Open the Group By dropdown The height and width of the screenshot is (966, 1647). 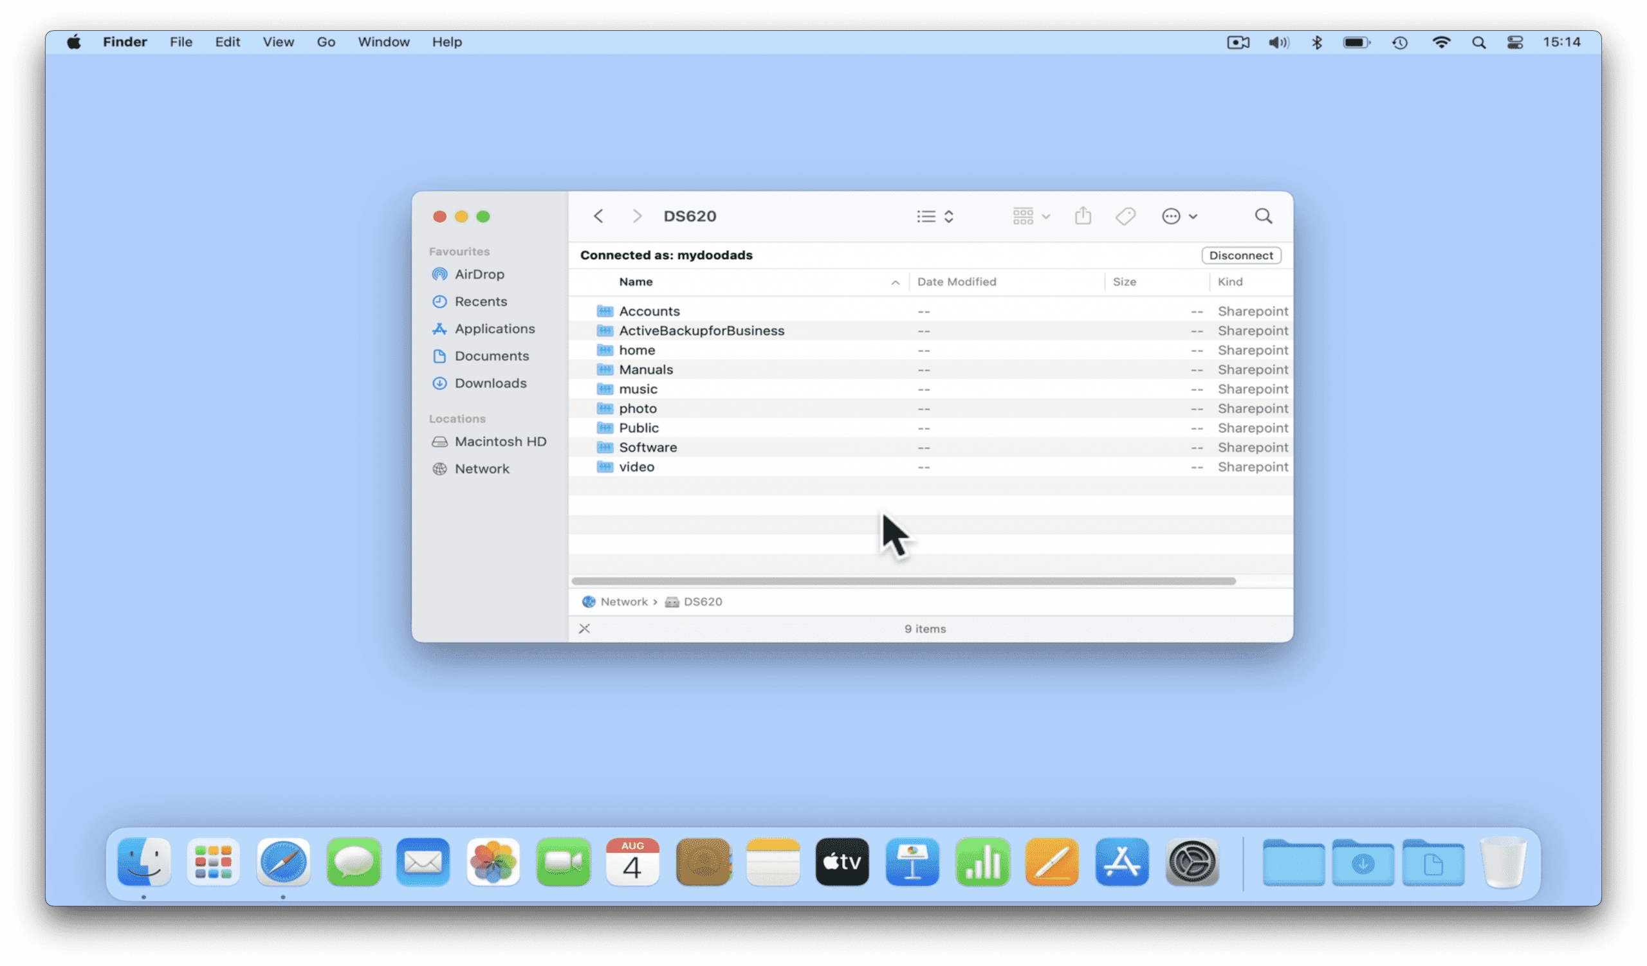pos(1031,216)
